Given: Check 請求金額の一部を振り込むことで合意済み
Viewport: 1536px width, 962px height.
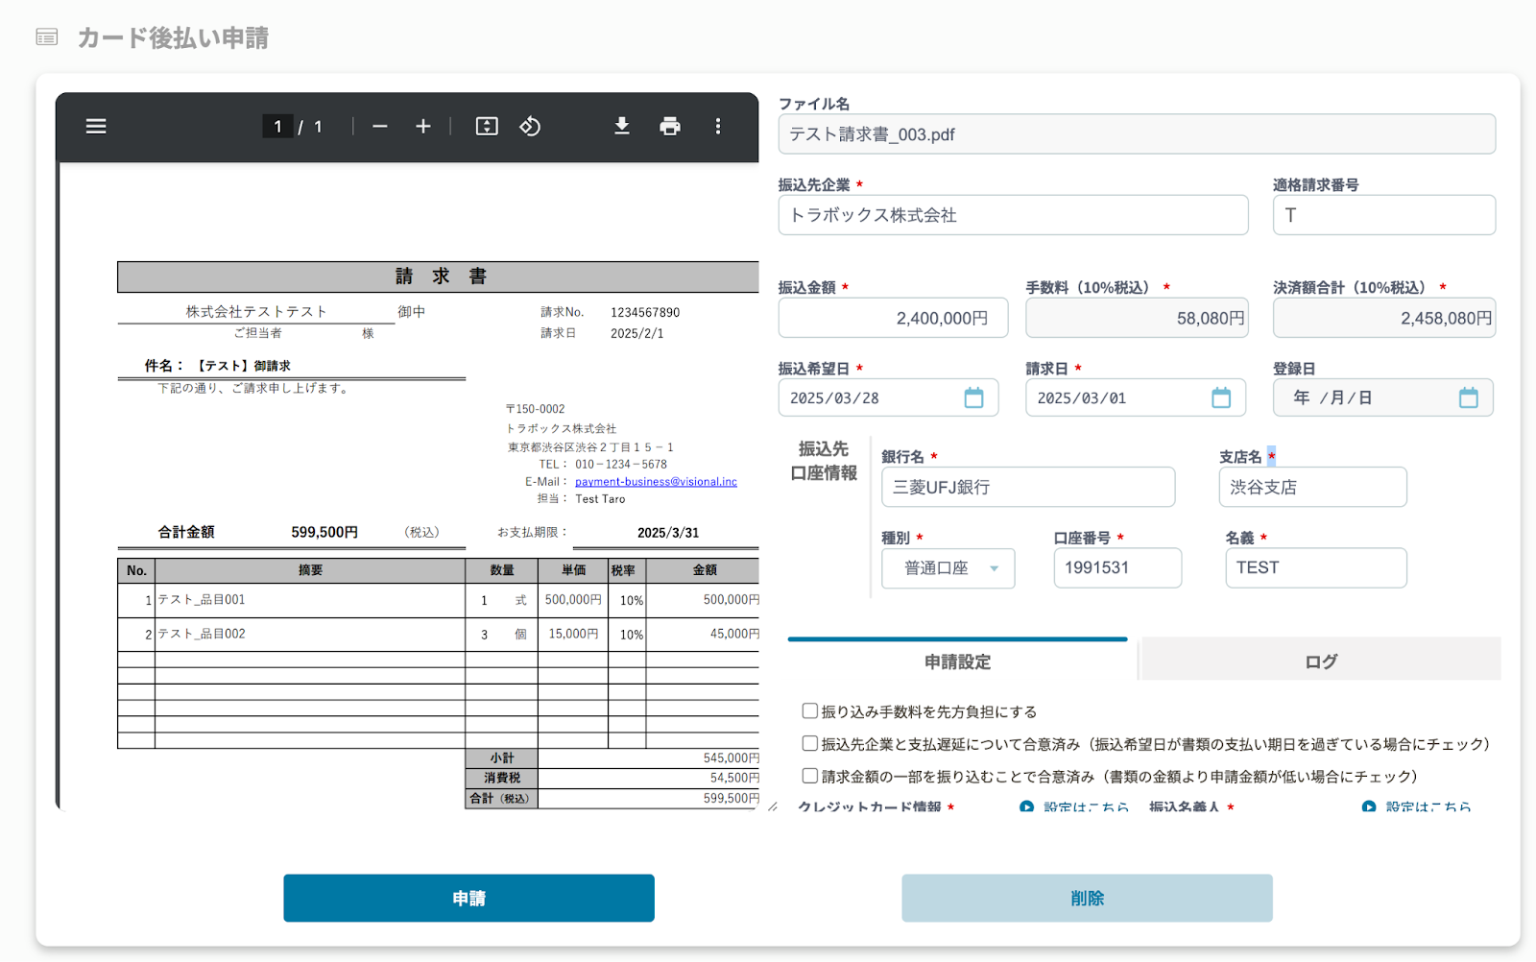Looking at the screenshot, I should [809, 775].
